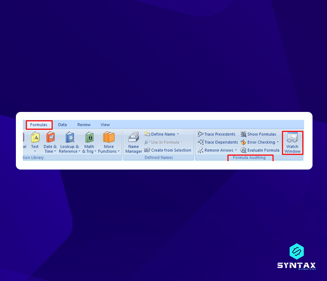Click the Show Formulas label

(x=262, y=134)
